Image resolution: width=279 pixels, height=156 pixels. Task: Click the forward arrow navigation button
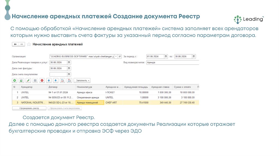coord(22,44)
